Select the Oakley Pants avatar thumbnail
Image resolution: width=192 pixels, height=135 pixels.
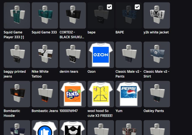157,94
